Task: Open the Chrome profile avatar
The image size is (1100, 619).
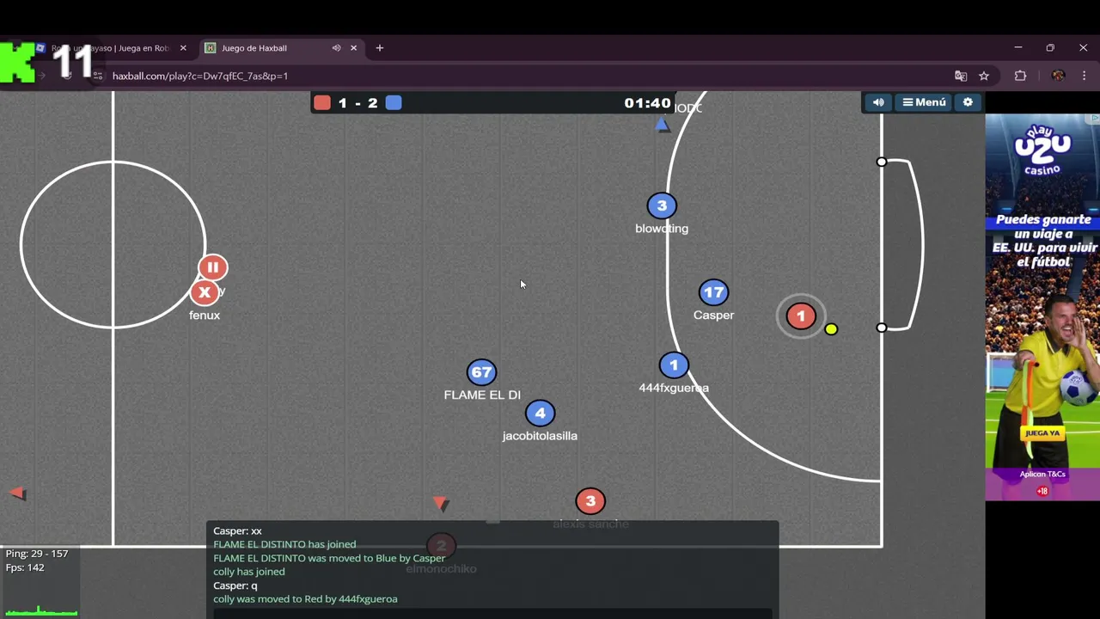Action: pos(1058,76)
